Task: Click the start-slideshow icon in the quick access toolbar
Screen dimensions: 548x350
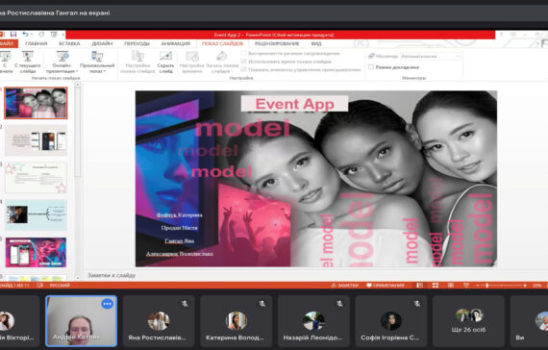Action: [54, 35]
